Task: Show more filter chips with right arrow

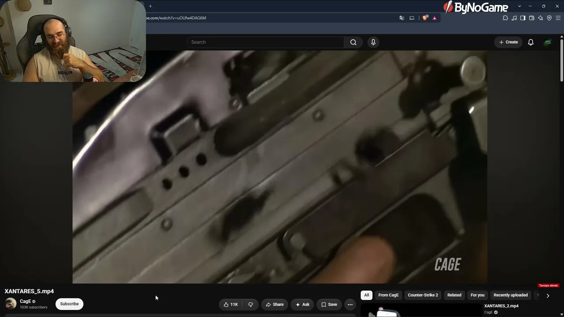Action: (x=548, y=296)
